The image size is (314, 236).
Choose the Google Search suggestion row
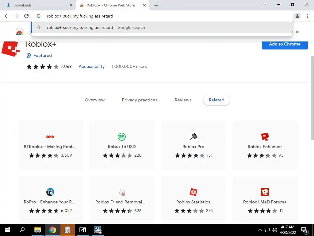coord(162,27)
